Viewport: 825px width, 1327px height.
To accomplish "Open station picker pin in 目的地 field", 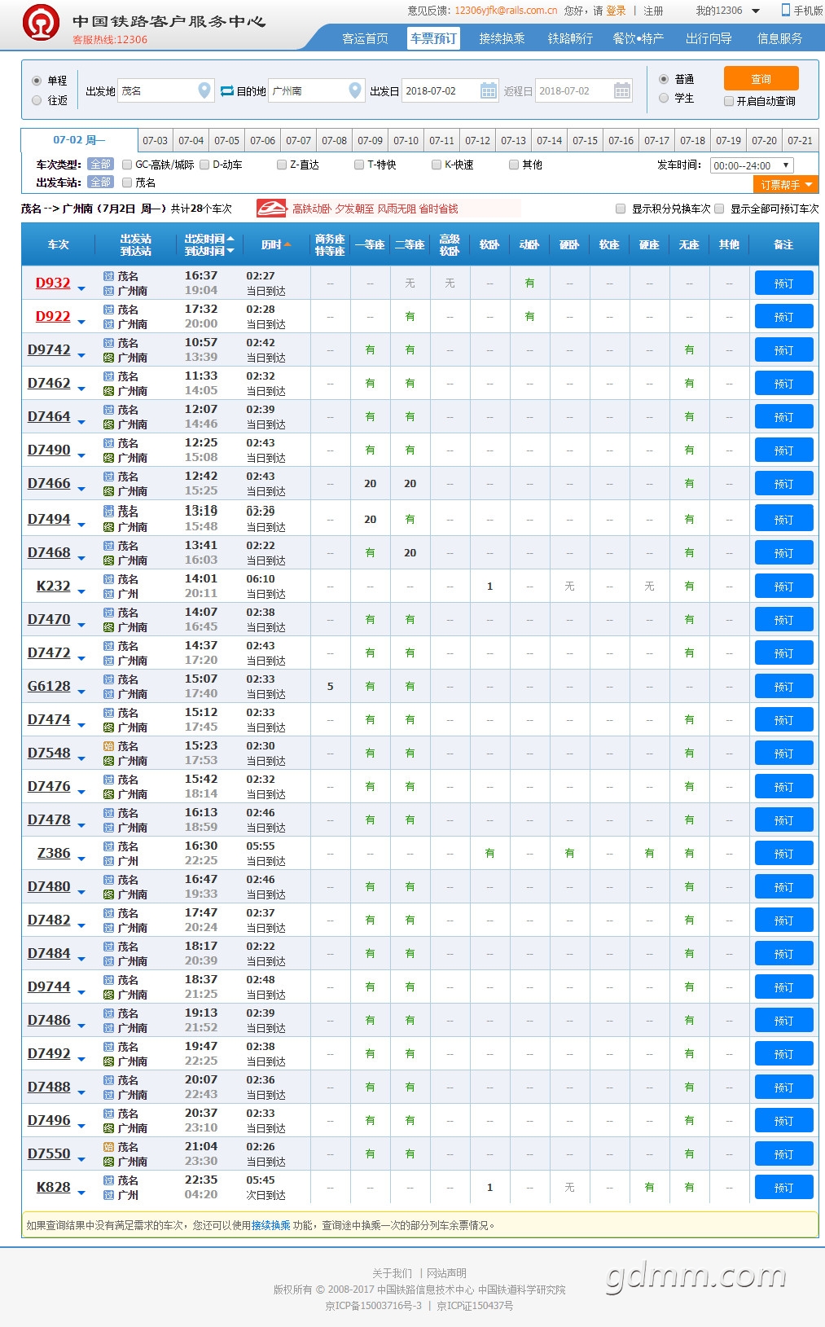I will point(355,90).
